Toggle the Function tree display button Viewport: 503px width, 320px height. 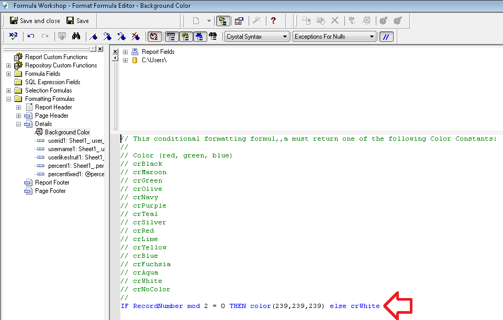point(185,37)
